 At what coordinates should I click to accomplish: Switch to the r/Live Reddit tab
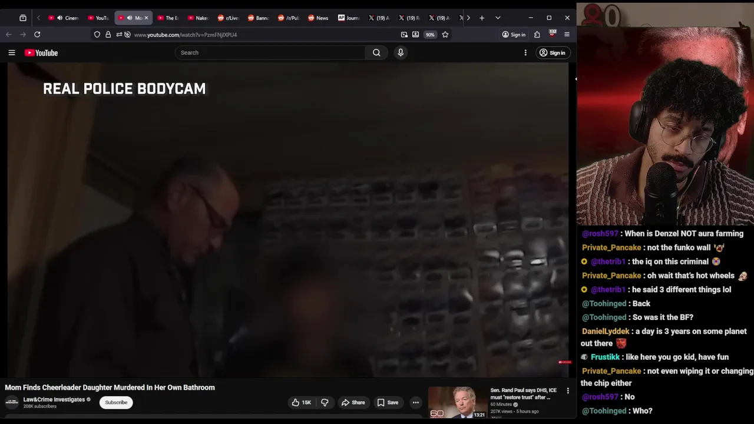point(227,18)
